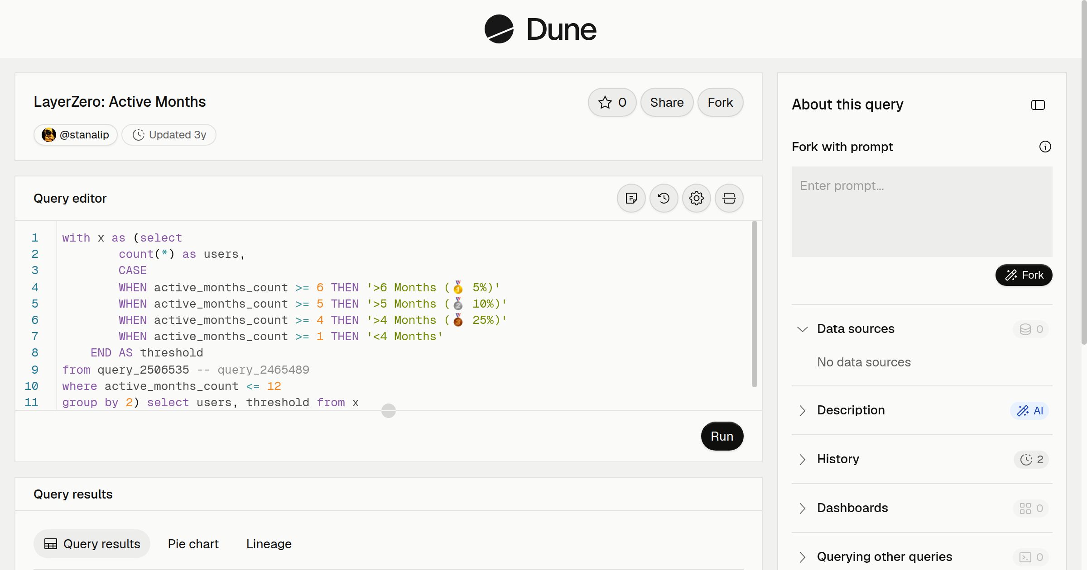Click query_2506535 in the code
Viewport: 1087px width, 570px height.
point(143,370)
